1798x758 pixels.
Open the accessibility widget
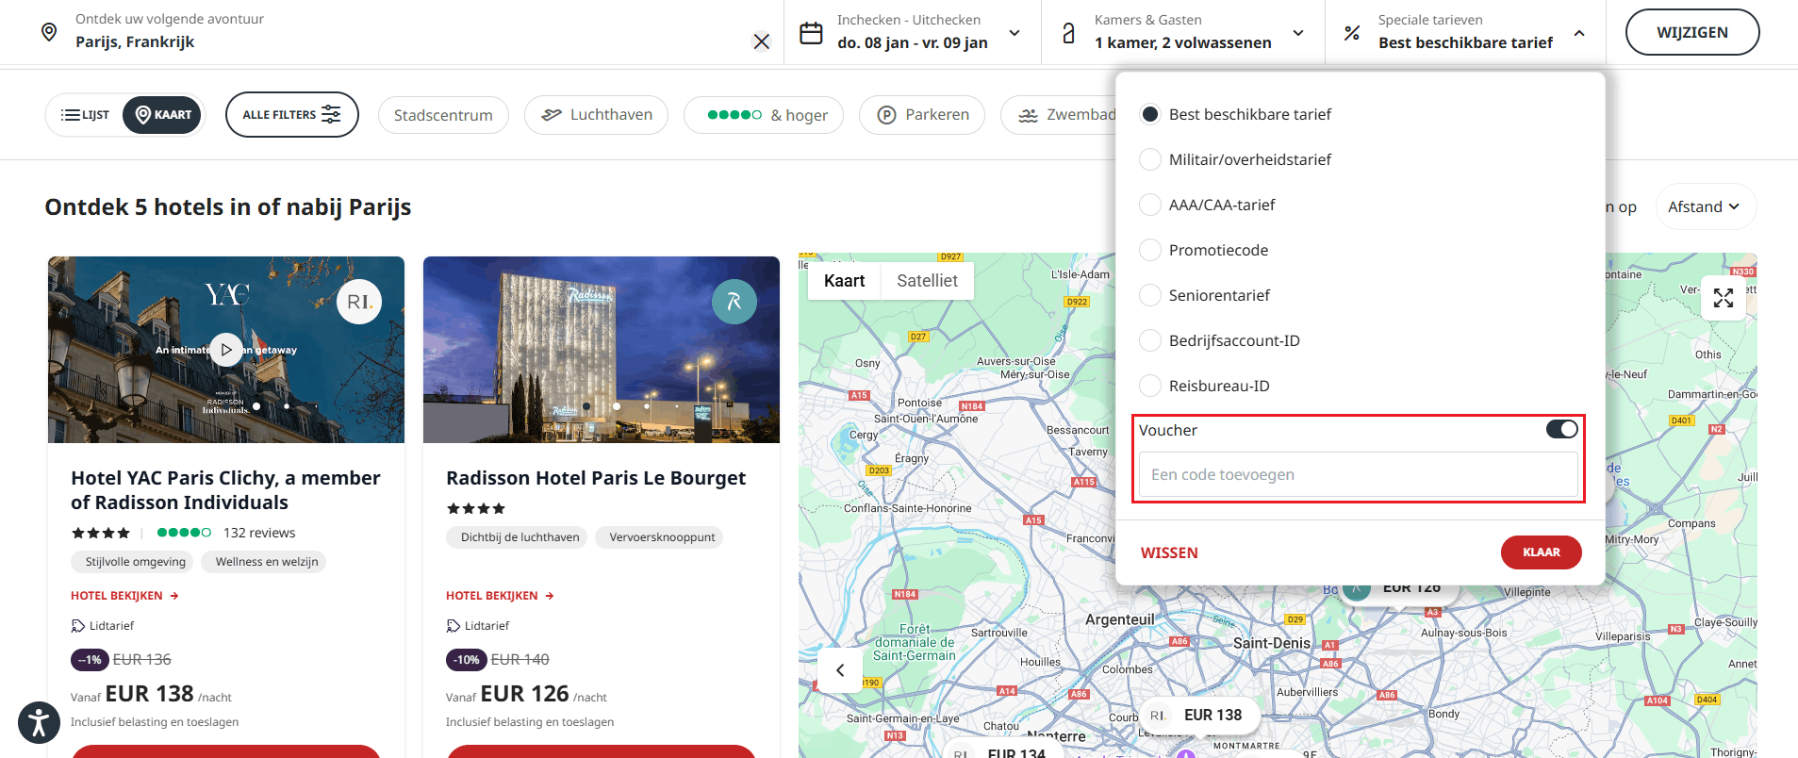[x=39, y=724]
